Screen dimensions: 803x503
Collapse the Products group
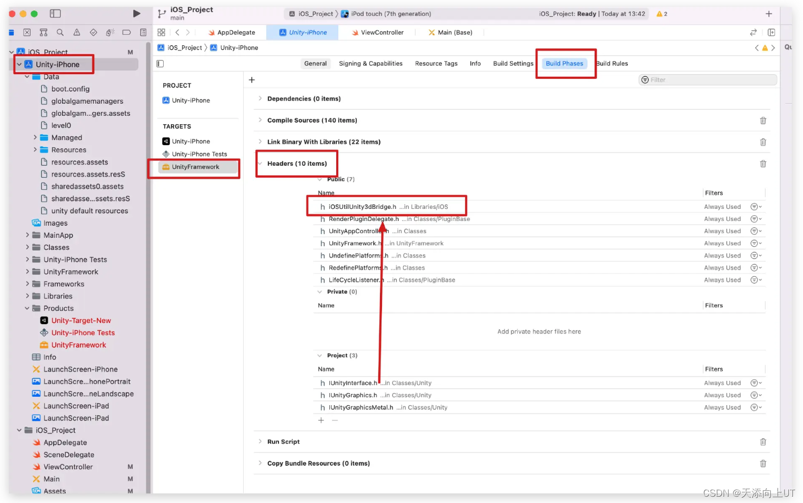(x=27, y=308)
